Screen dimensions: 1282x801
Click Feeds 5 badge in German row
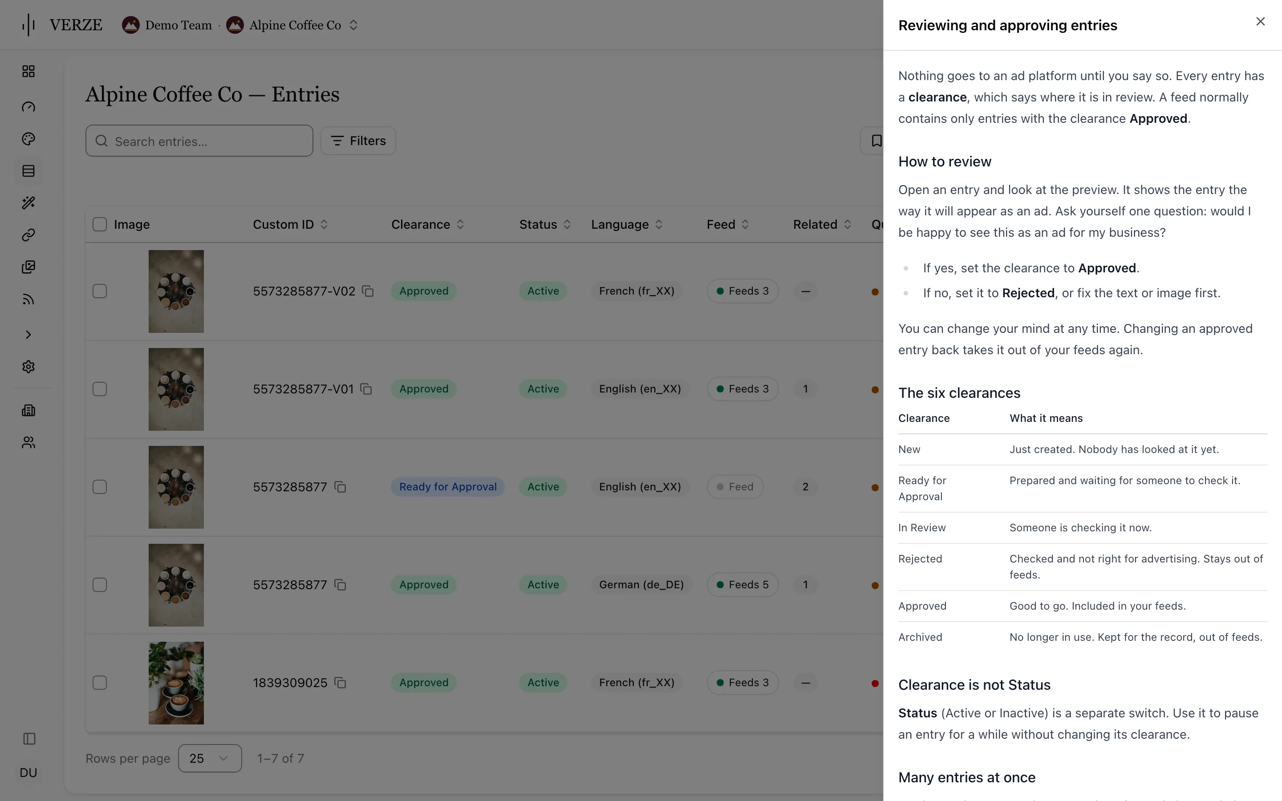point(742,585)
